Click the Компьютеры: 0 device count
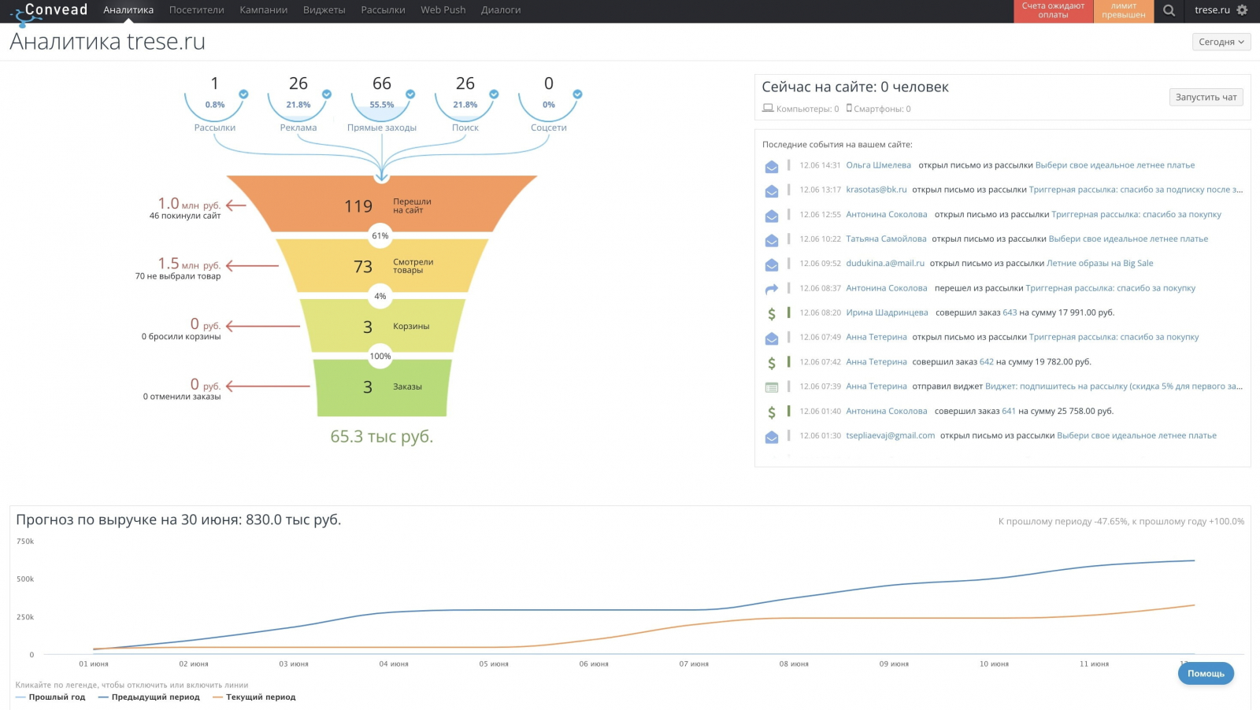Viewport: 1260px width, 710px height. coord(801,109)
